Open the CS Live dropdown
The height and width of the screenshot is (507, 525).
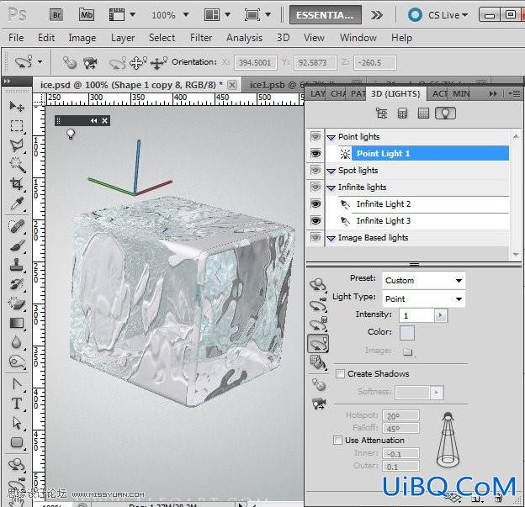point(448,15)
